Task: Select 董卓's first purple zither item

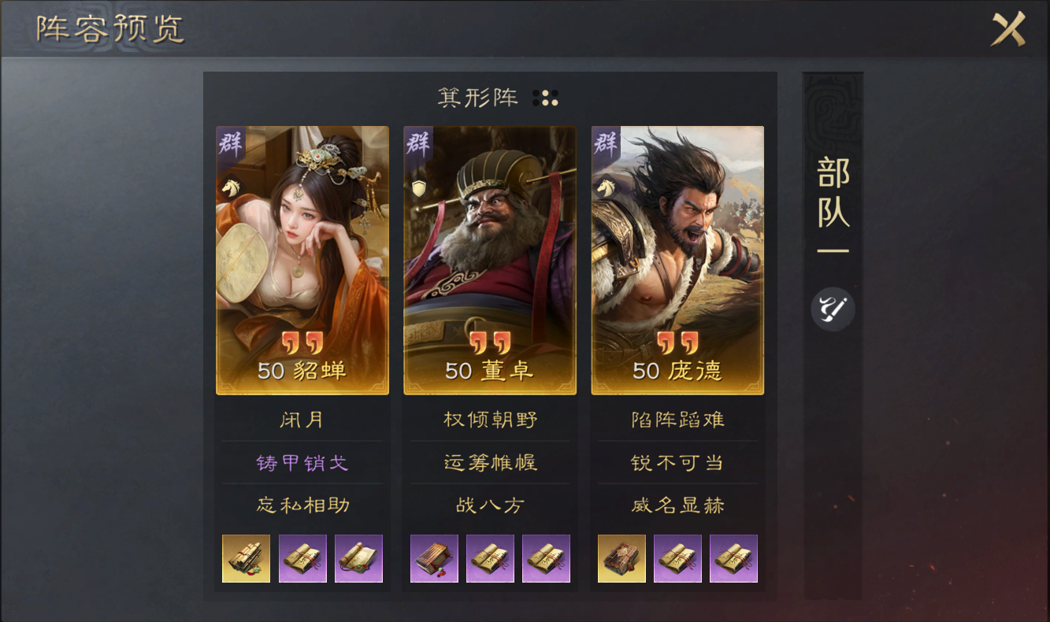Action: pyautogui.click(x=434, y=558)
